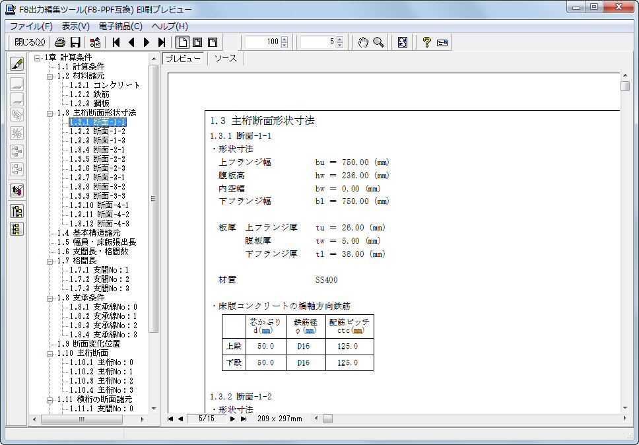Click the red-and-yellow document settings icon
This screenshot has width=639, height=445.
(95, 42)
